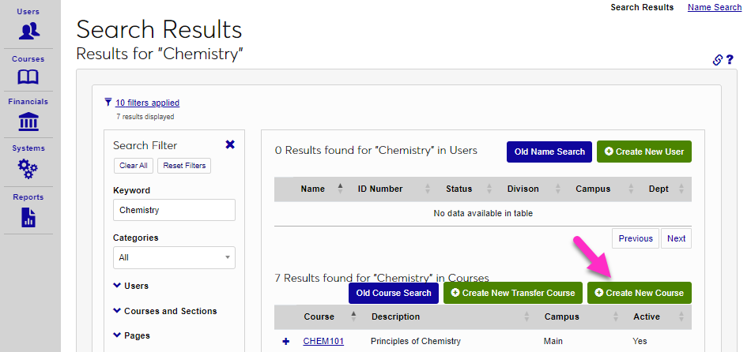This screenshot has width=751, height=352.
Task: Expand the CHEM101 row plus icon
Action: click(286, 341)
